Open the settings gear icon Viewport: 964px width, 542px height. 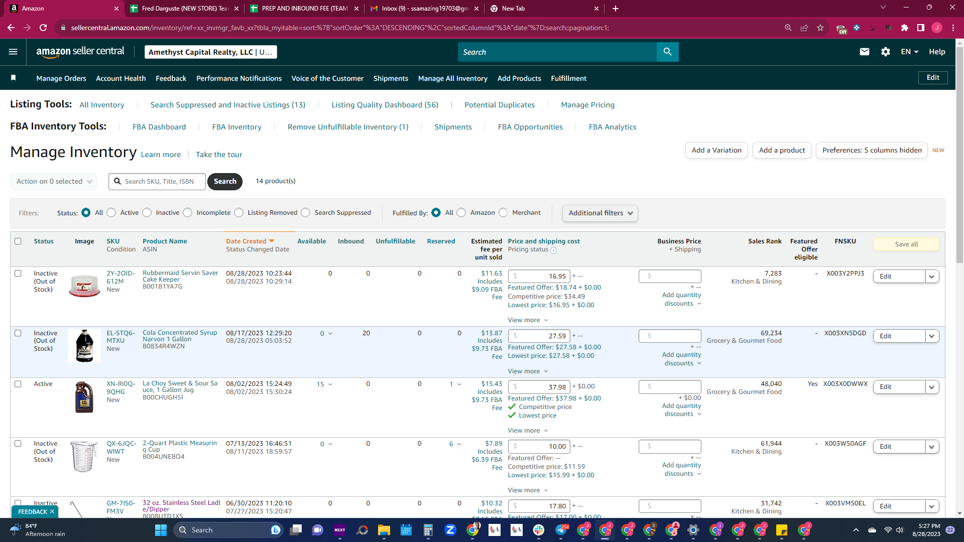coord(886,52)
